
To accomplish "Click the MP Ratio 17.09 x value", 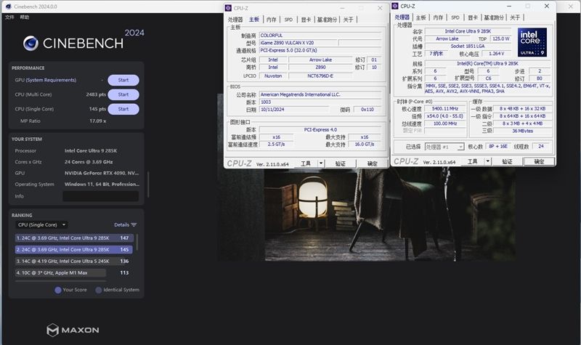I will point(98,121).
